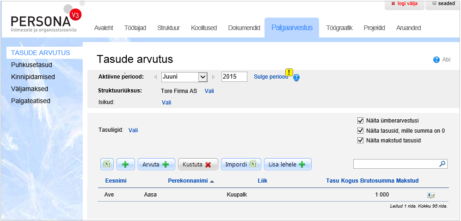Go to next period with right arrow
461x221 pixels.
213,77
